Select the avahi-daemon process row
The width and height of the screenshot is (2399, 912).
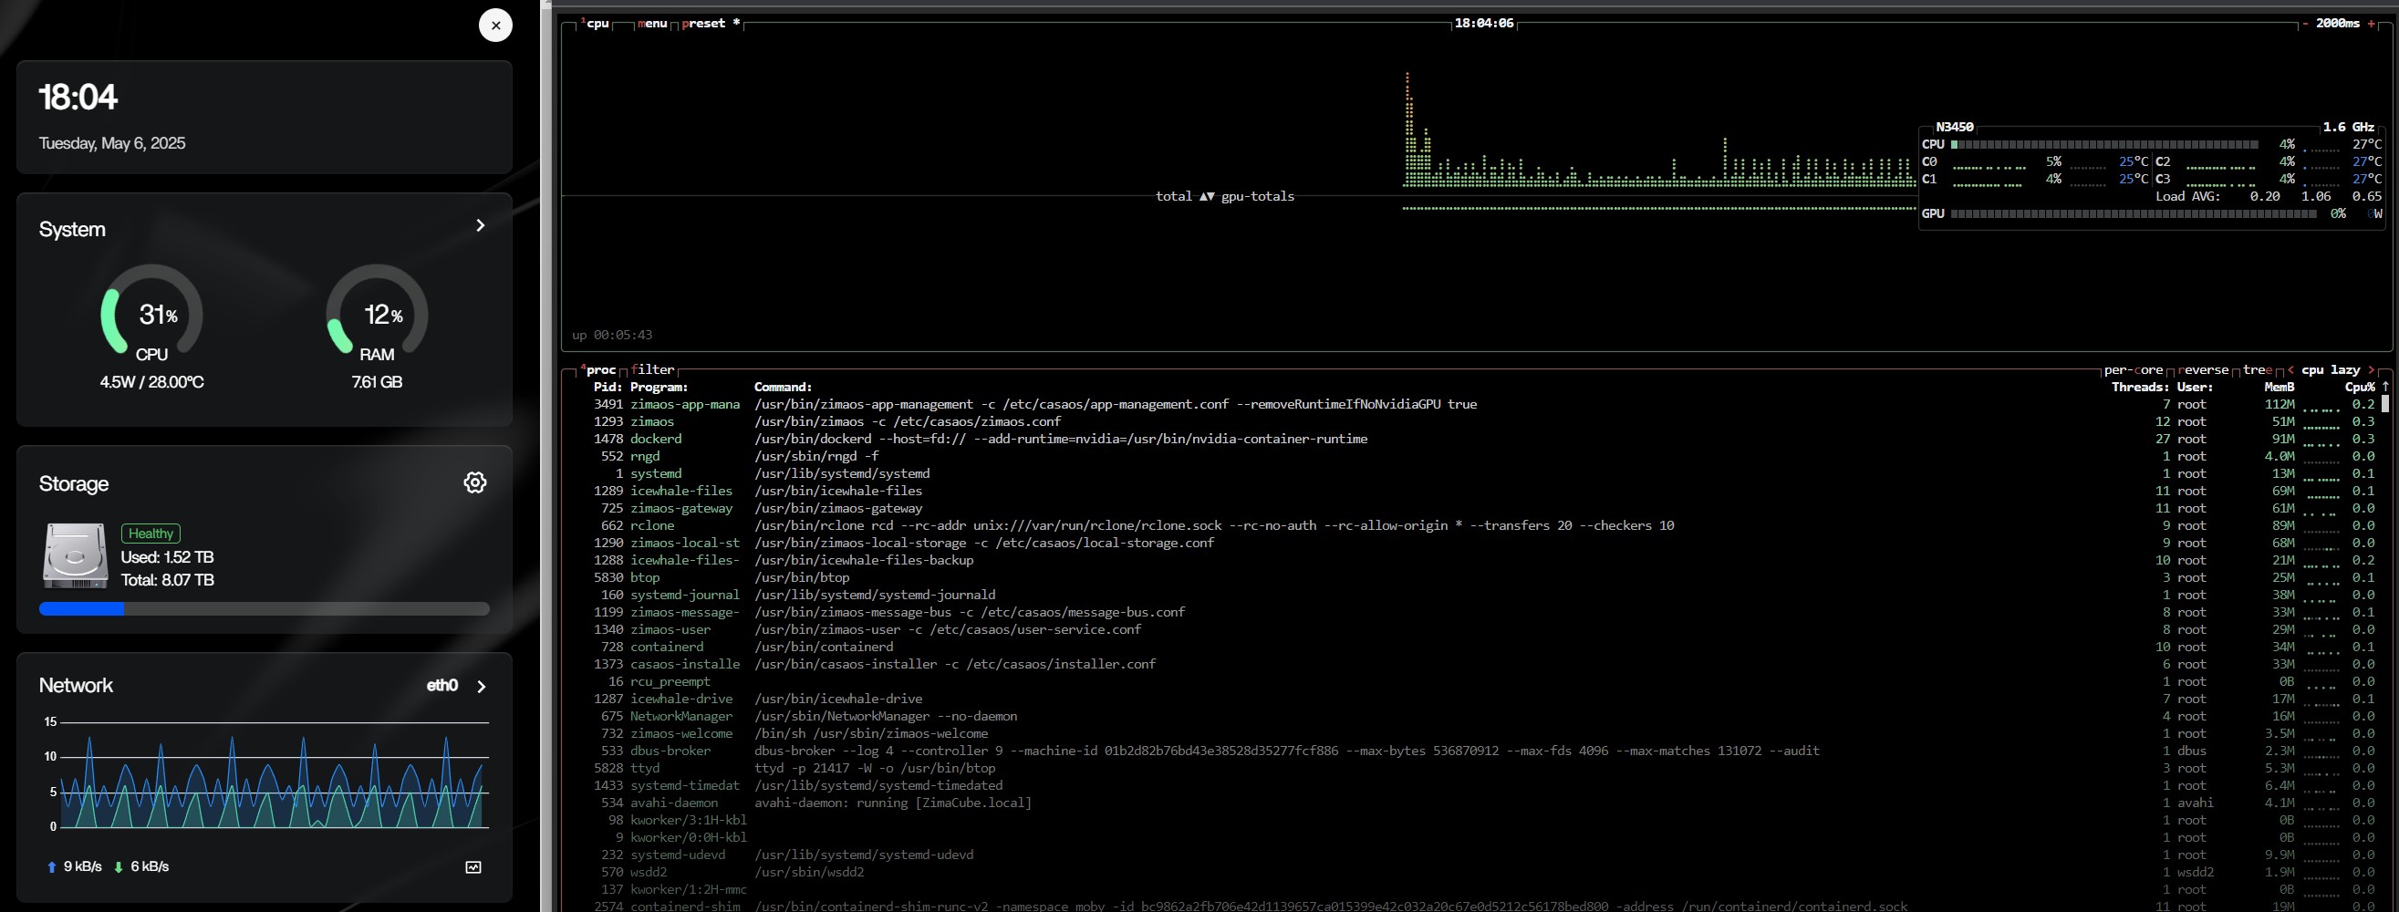click(1483, 803)
